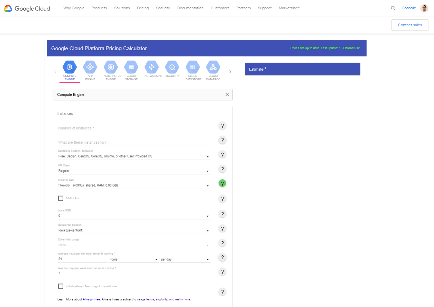Image resolution: width=434 pixels, height=307 pixels.
Task: Open green help icon for Instance type
Action: pos(222,183)
